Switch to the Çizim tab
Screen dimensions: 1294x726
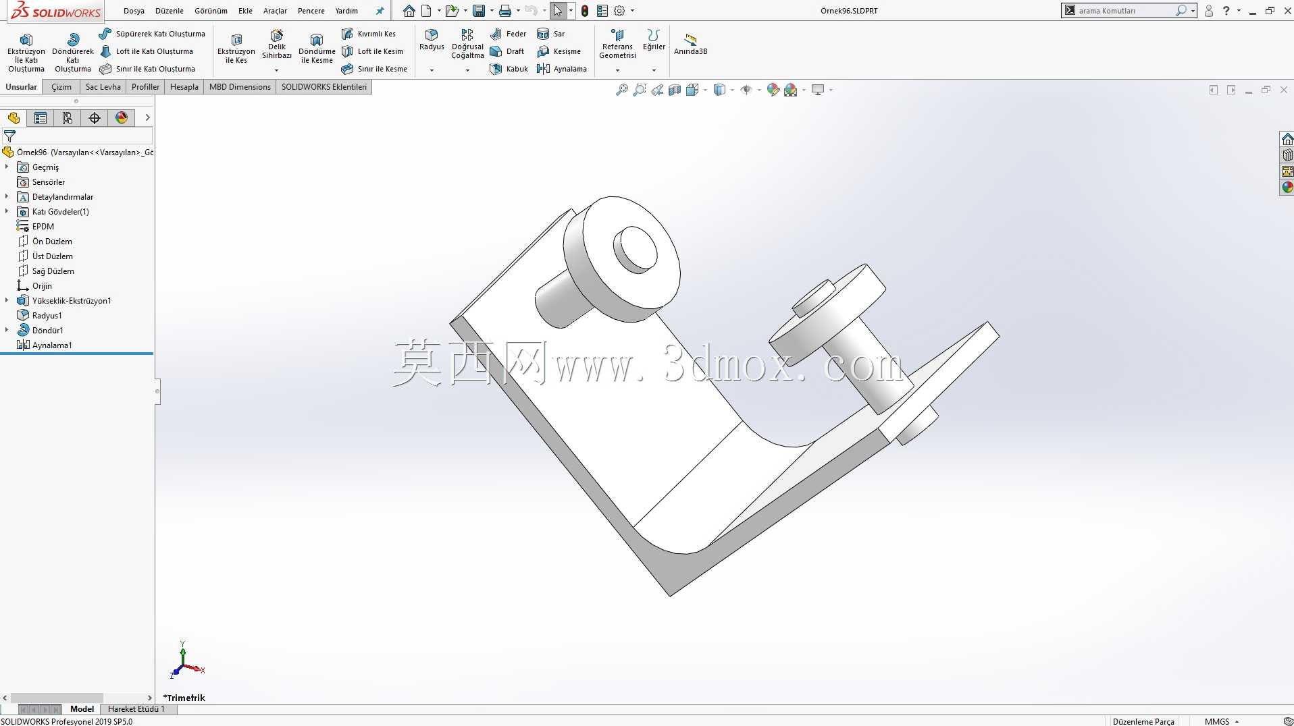pos(61,87)
